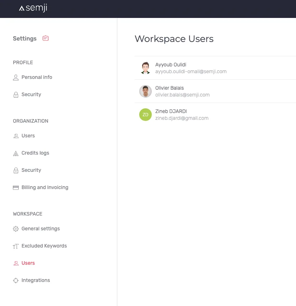296x306 pixels.
Task: Select the Zineb DJARDI user row
Action: [x=215, y=114]
